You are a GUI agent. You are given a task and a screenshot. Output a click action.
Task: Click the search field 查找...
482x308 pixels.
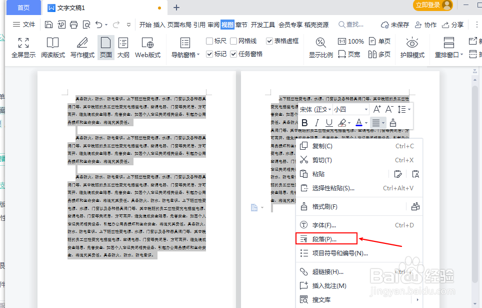(x=351, y=25)
